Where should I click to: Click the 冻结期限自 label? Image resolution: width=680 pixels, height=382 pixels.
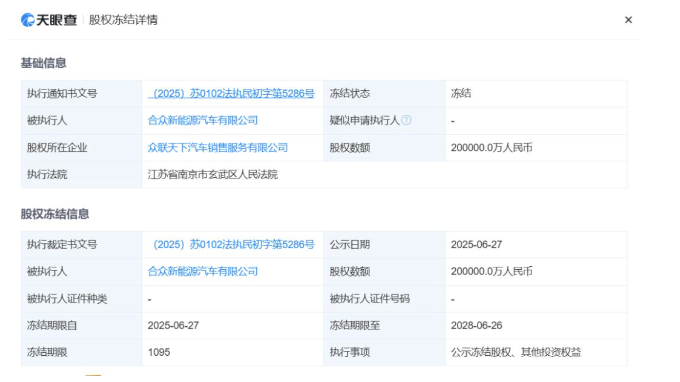(52, 325)
